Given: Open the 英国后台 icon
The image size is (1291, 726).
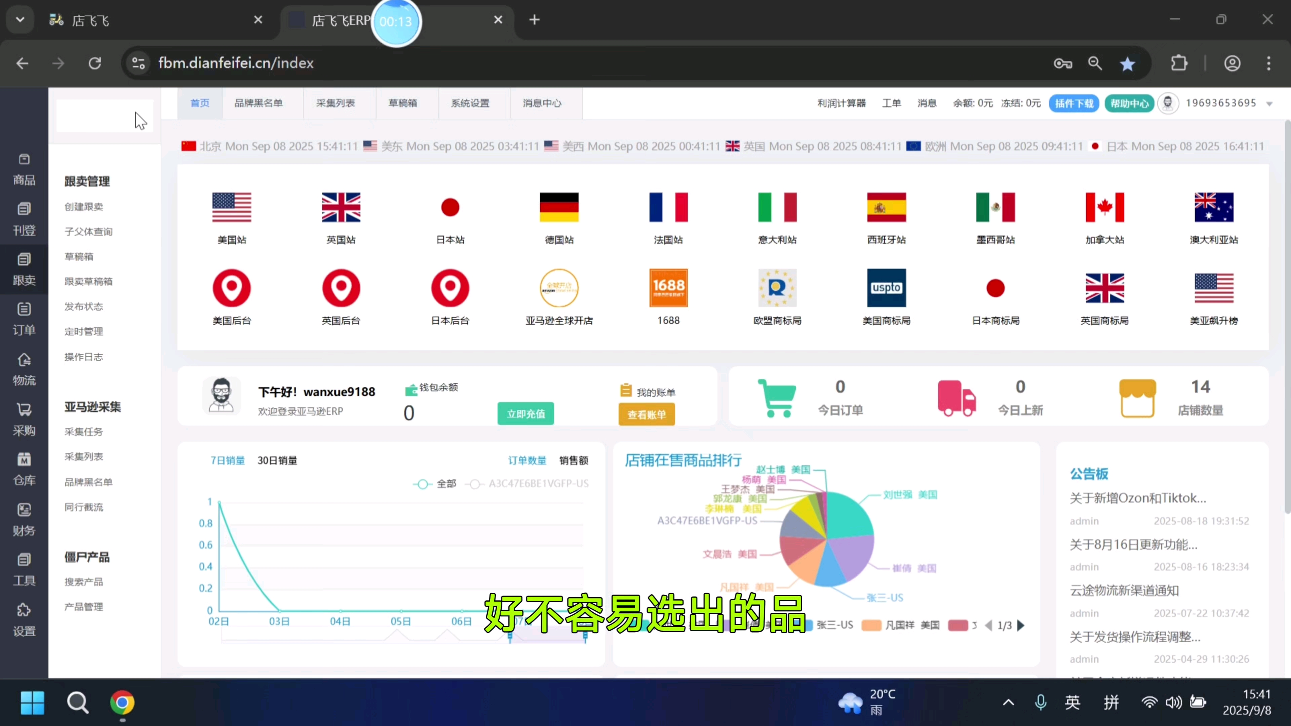Looking at the screenshot, I should tap(341, 288).
